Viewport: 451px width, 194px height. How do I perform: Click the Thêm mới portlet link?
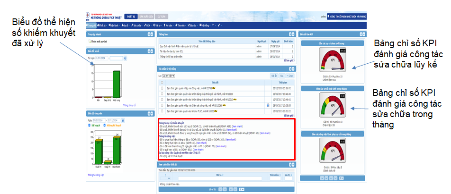pyautogui.click(x=98, y=42)
